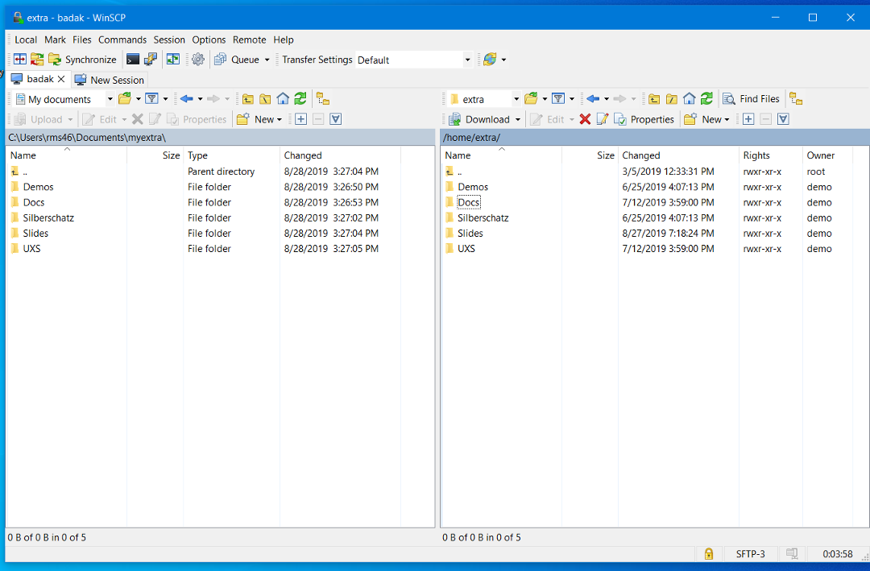Expand the Download button arrow options

pyautogui.click(x=517, y=119)
